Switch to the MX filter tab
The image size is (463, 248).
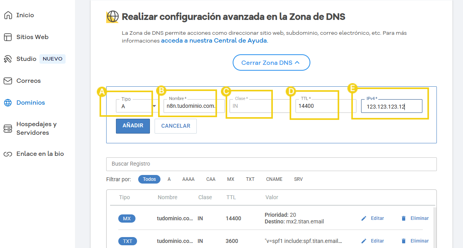pos(231,179)
